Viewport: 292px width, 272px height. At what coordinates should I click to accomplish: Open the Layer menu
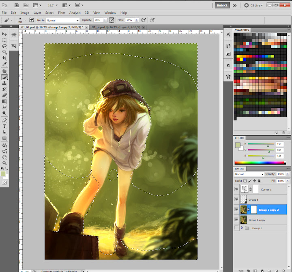pyautogui.click(x=37, y=13)
